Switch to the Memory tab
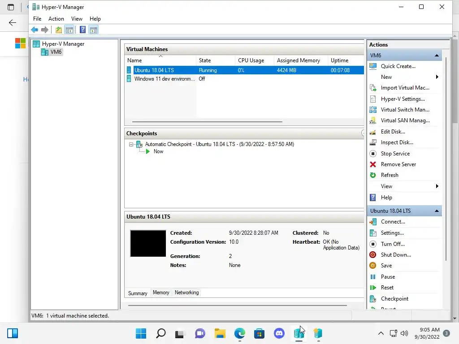 click(x=161, y=292)
